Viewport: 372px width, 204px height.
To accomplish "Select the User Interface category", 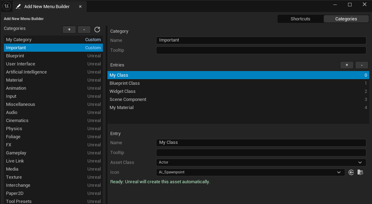I will tap(54, 64).
